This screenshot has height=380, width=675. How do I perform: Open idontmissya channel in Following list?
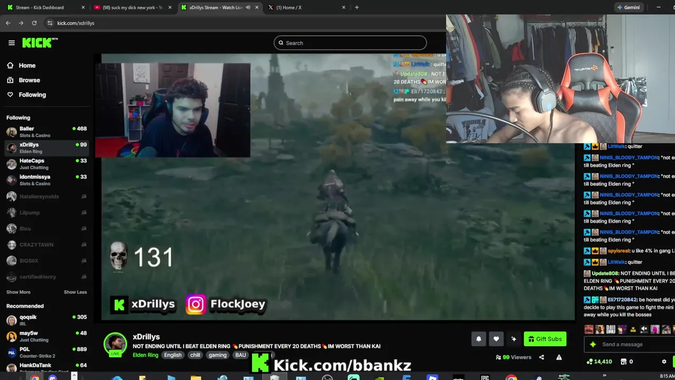point(46,180)
